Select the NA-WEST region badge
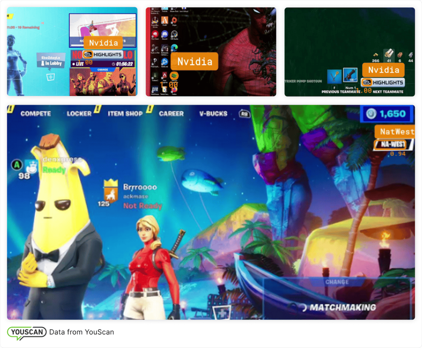 click(x=393, y=144)
